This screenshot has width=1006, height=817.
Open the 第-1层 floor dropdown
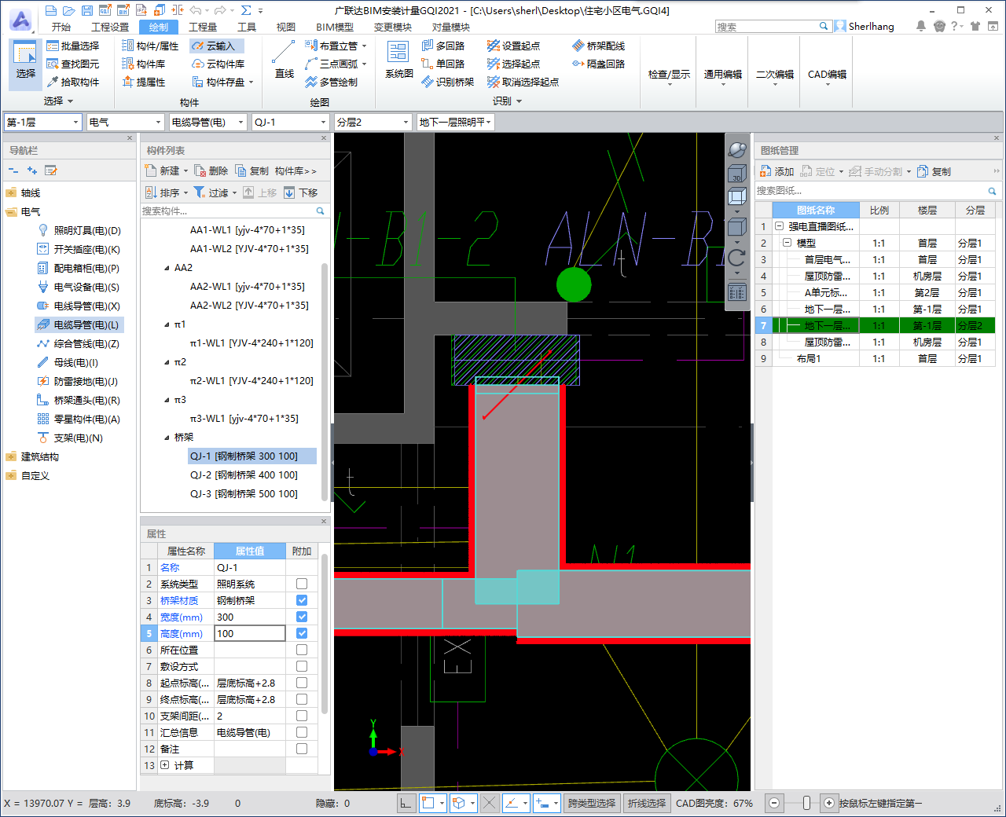tap(43, 122)
